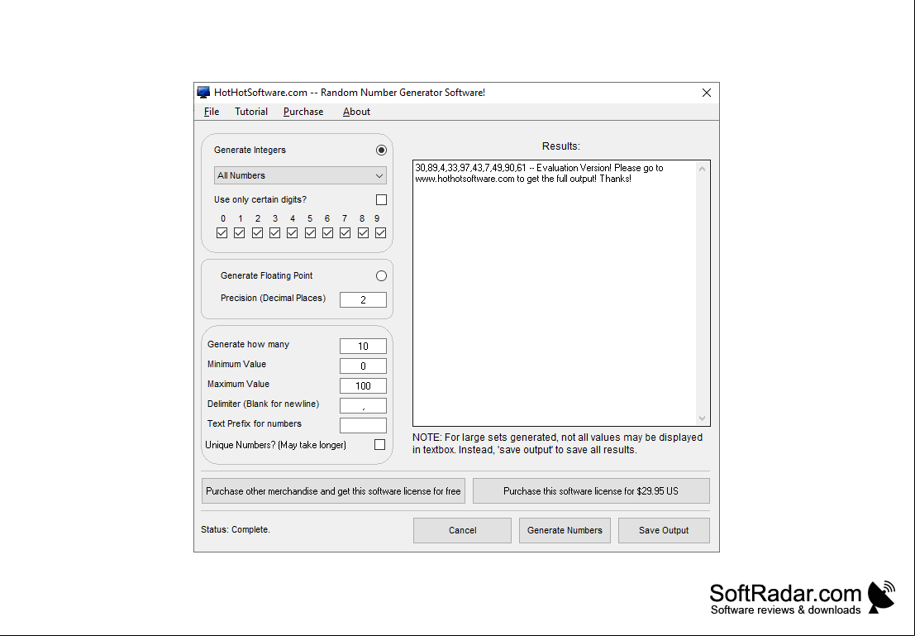The height and width of the screenshot is (636, 915).
Task: Select the Generate Floating Point radio button
Action: [x=381, y=275]
